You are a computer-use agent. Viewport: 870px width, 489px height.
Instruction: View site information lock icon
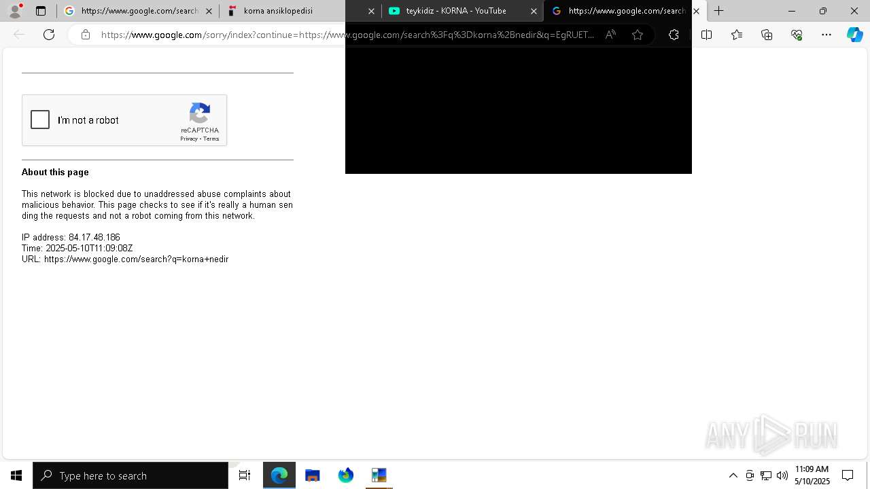(x=85, y=35)
